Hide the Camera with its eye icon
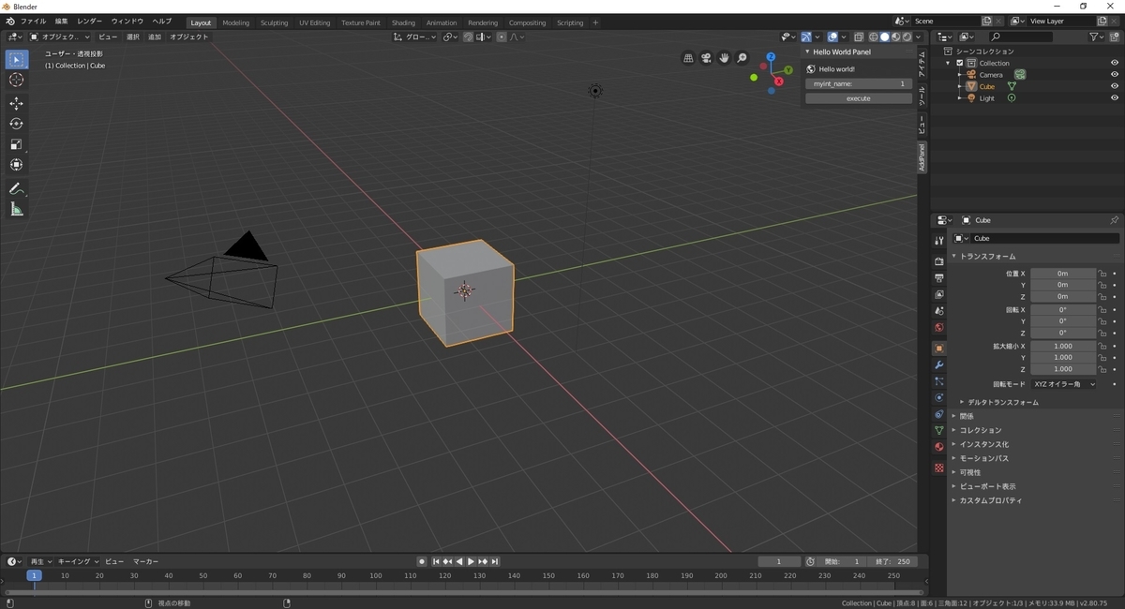Viewport: 1125px width, 609px height. [1115, 74]
